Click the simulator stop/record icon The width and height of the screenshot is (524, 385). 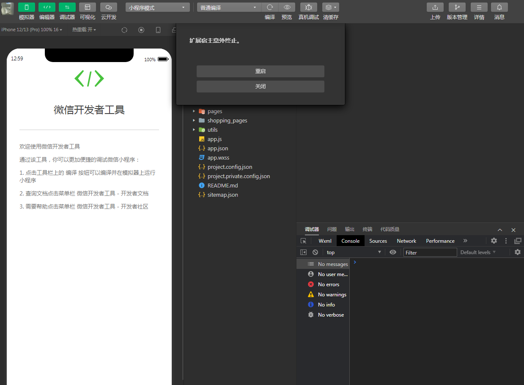point(141,30)
